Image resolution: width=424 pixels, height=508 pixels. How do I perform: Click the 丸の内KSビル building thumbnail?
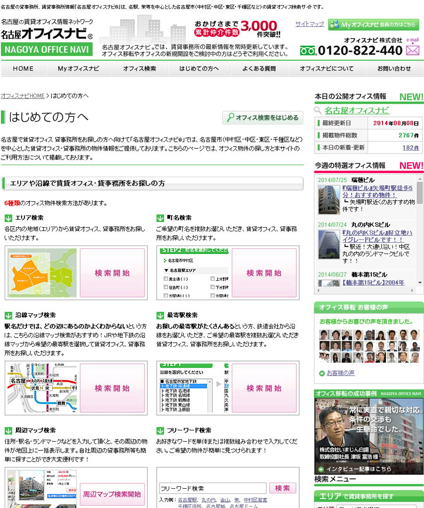(329, 245)
